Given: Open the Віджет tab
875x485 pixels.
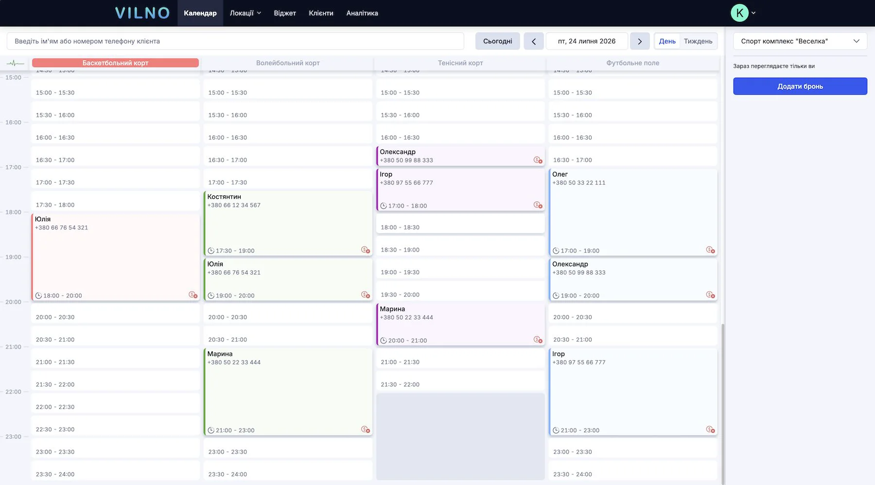Looking at the screenshot, I should click(x=285, y=13).
